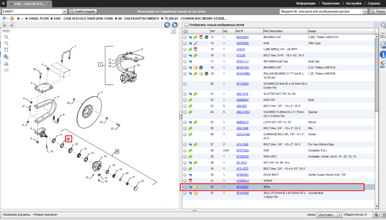Screen dimensions: 386x220
Task: Click the user chat icon on right sidebar
Action: (383, 64)
